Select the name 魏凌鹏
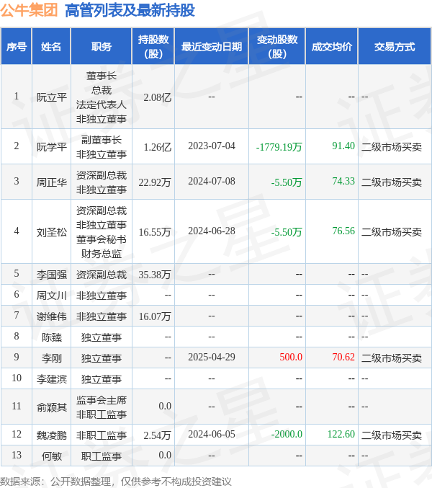This screenshot has height=488, width=432. pyautogui.click(x=52, y=435)
